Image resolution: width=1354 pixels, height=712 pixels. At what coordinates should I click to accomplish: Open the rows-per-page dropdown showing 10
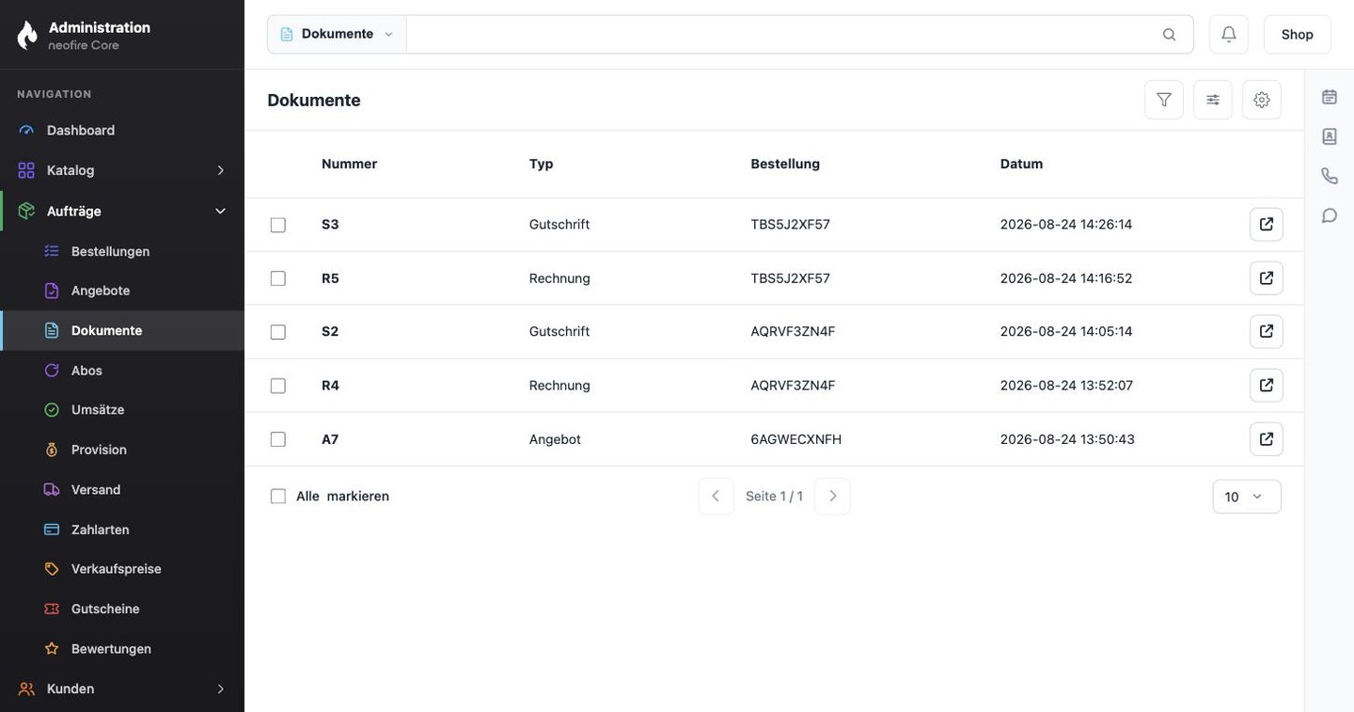click(x=1247, y=497)
